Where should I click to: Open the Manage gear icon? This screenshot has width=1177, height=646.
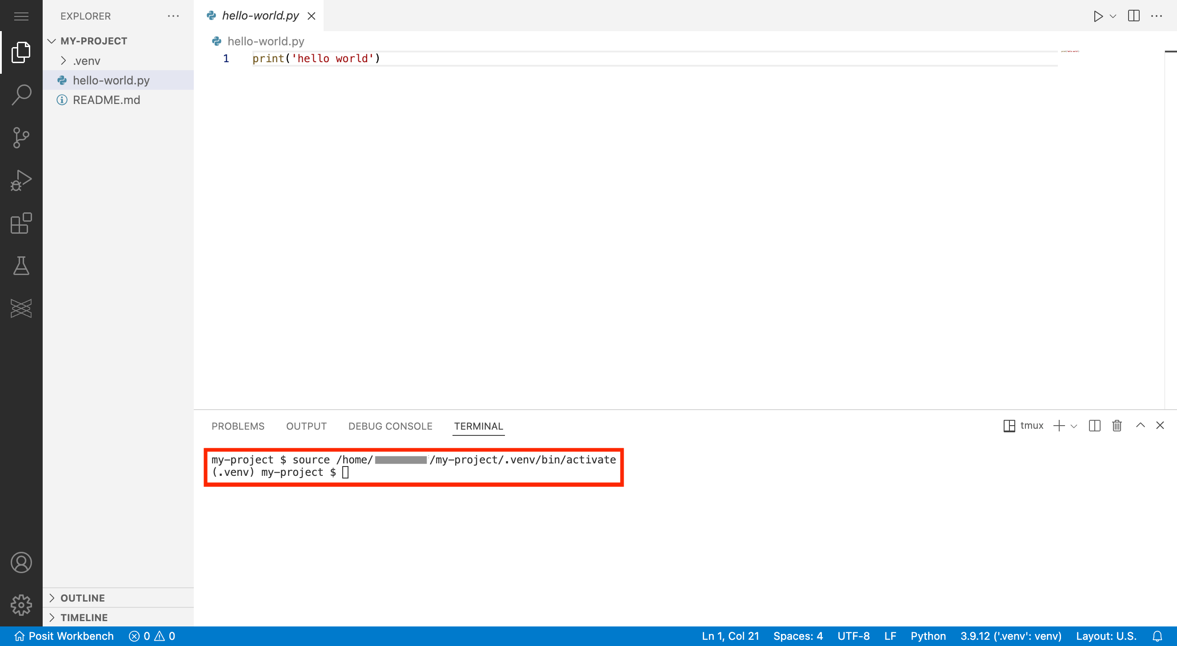coord(21,605)
